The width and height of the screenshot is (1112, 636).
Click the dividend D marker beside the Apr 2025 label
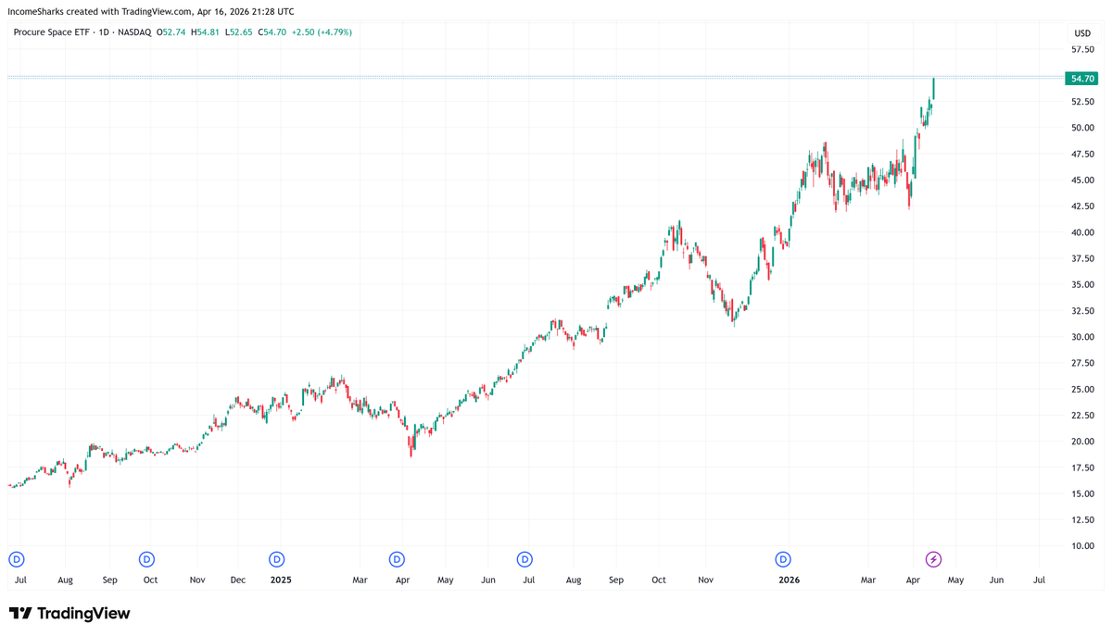coord(397,559)
